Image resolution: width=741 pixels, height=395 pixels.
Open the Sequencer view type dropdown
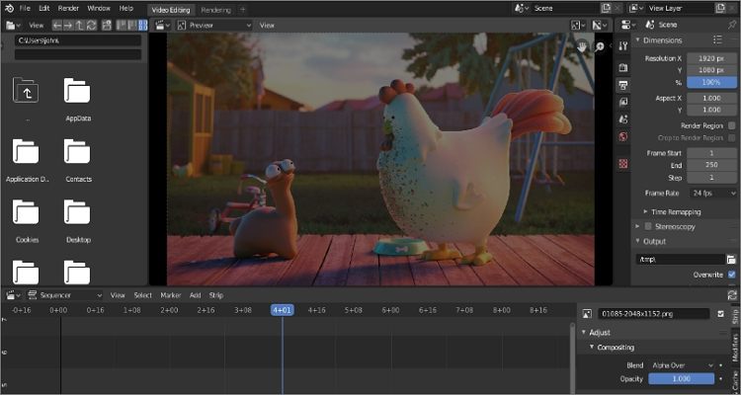[64, 295]
